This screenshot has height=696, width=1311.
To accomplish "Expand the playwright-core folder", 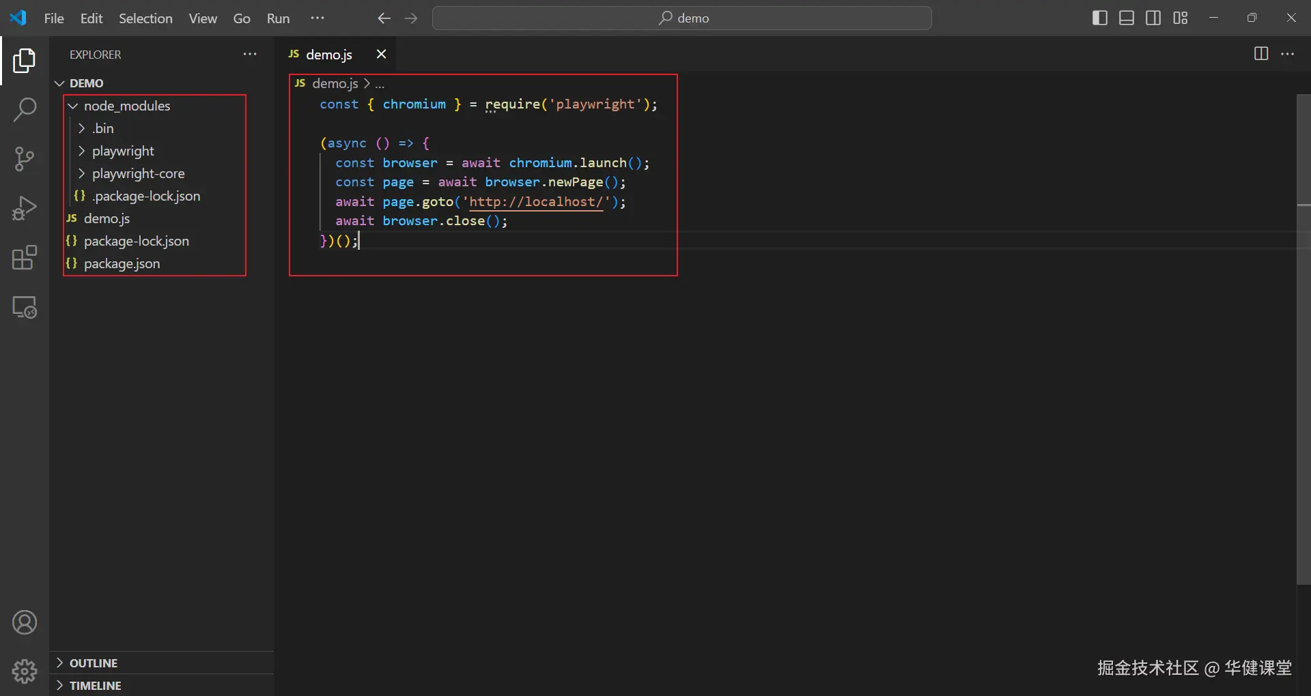I will (x=138, y=173).
